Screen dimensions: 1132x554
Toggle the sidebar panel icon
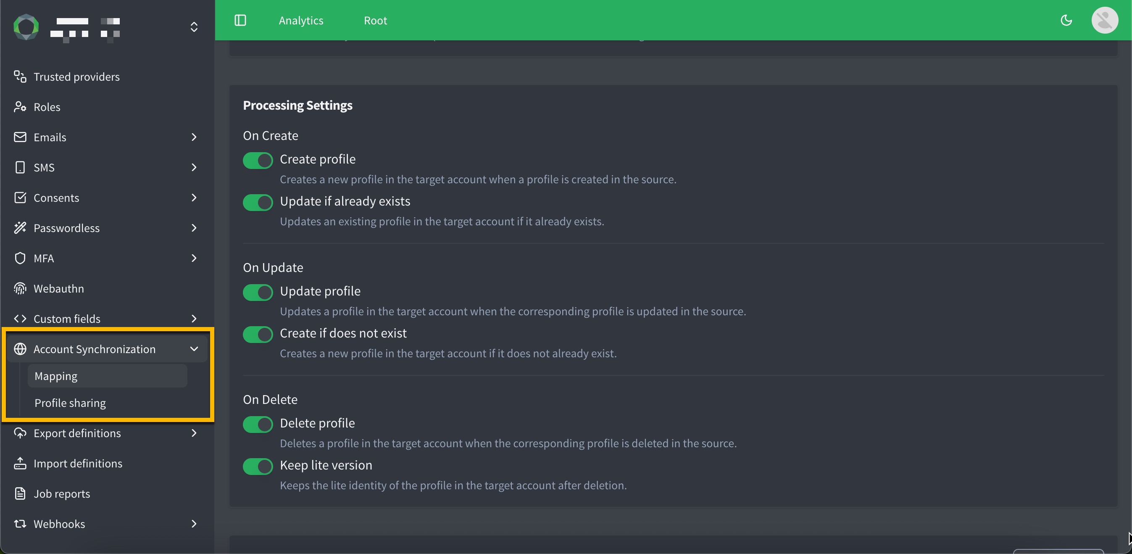point(240,20)
